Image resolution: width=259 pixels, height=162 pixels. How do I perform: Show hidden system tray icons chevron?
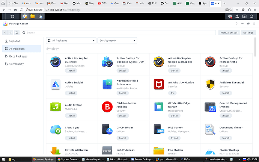pos(240,159)
